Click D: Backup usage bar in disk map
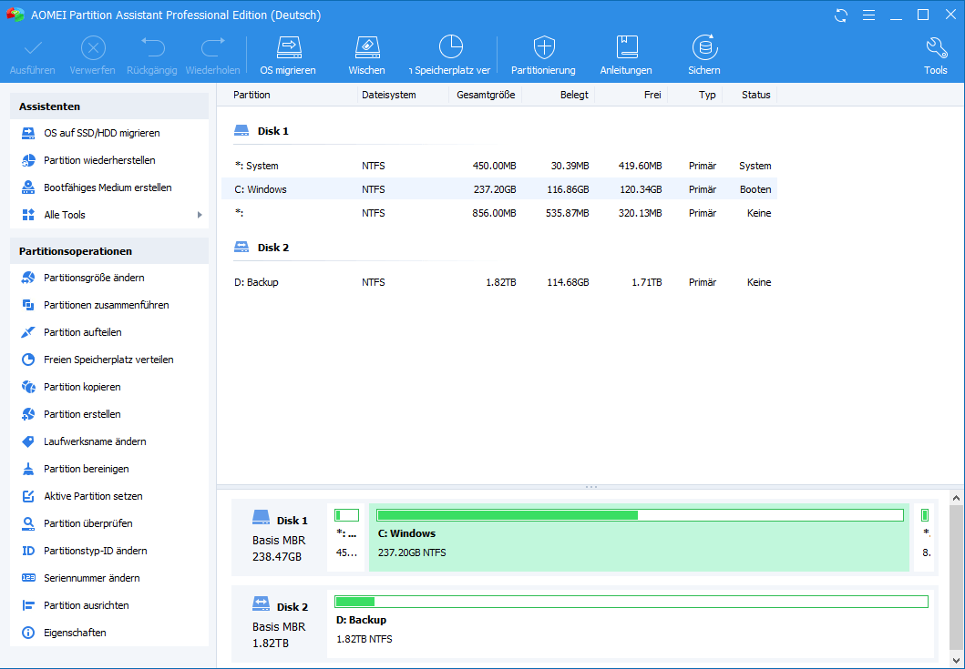Viewport: 965px width, 669px height. [x=631, y=602]
